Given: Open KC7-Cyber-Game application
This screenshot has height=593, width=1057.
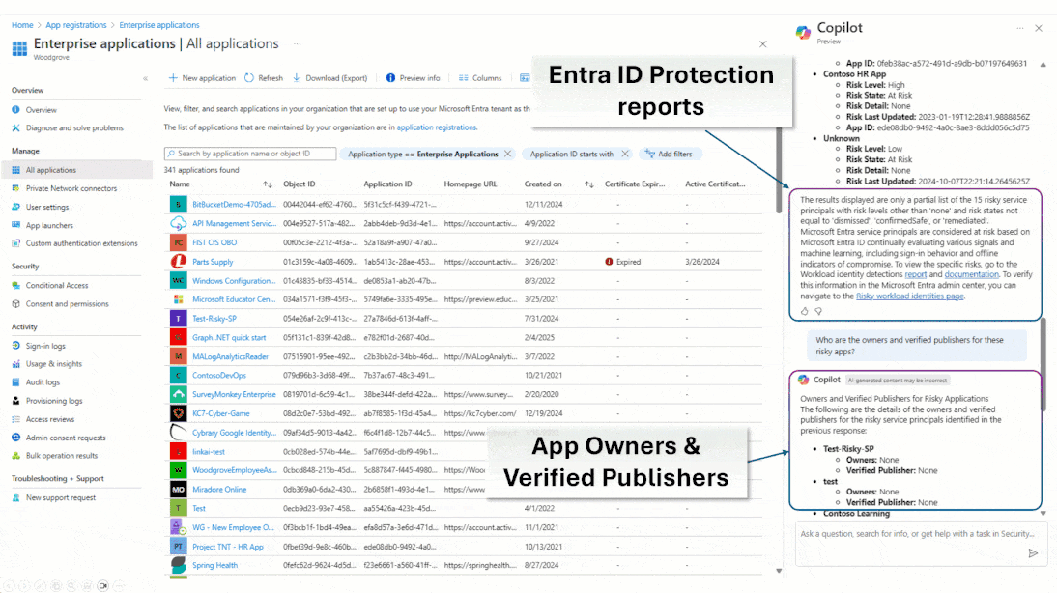Looking at the screenshot, I should (221, 413).
